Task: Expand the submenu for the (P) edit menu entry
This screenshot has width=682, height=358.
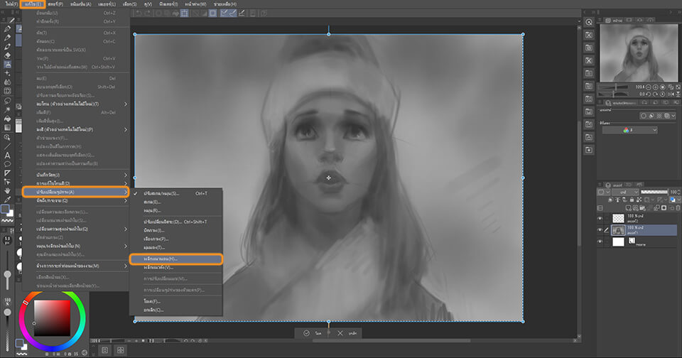Action: coord(126,130)
